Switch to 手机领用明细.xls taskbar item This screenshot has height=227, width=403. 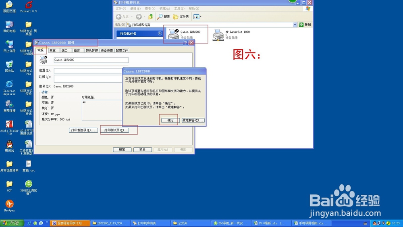tap(312, 223)
